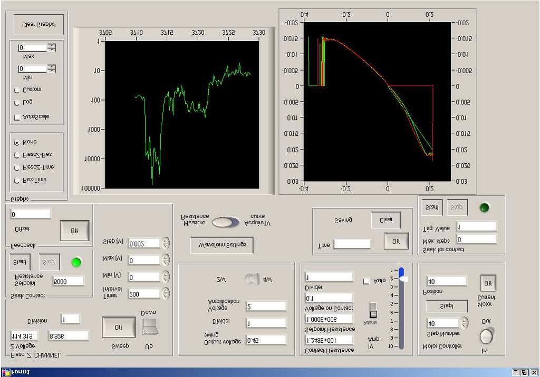Click Stop in the Seek Contact group

coord(49,262)
